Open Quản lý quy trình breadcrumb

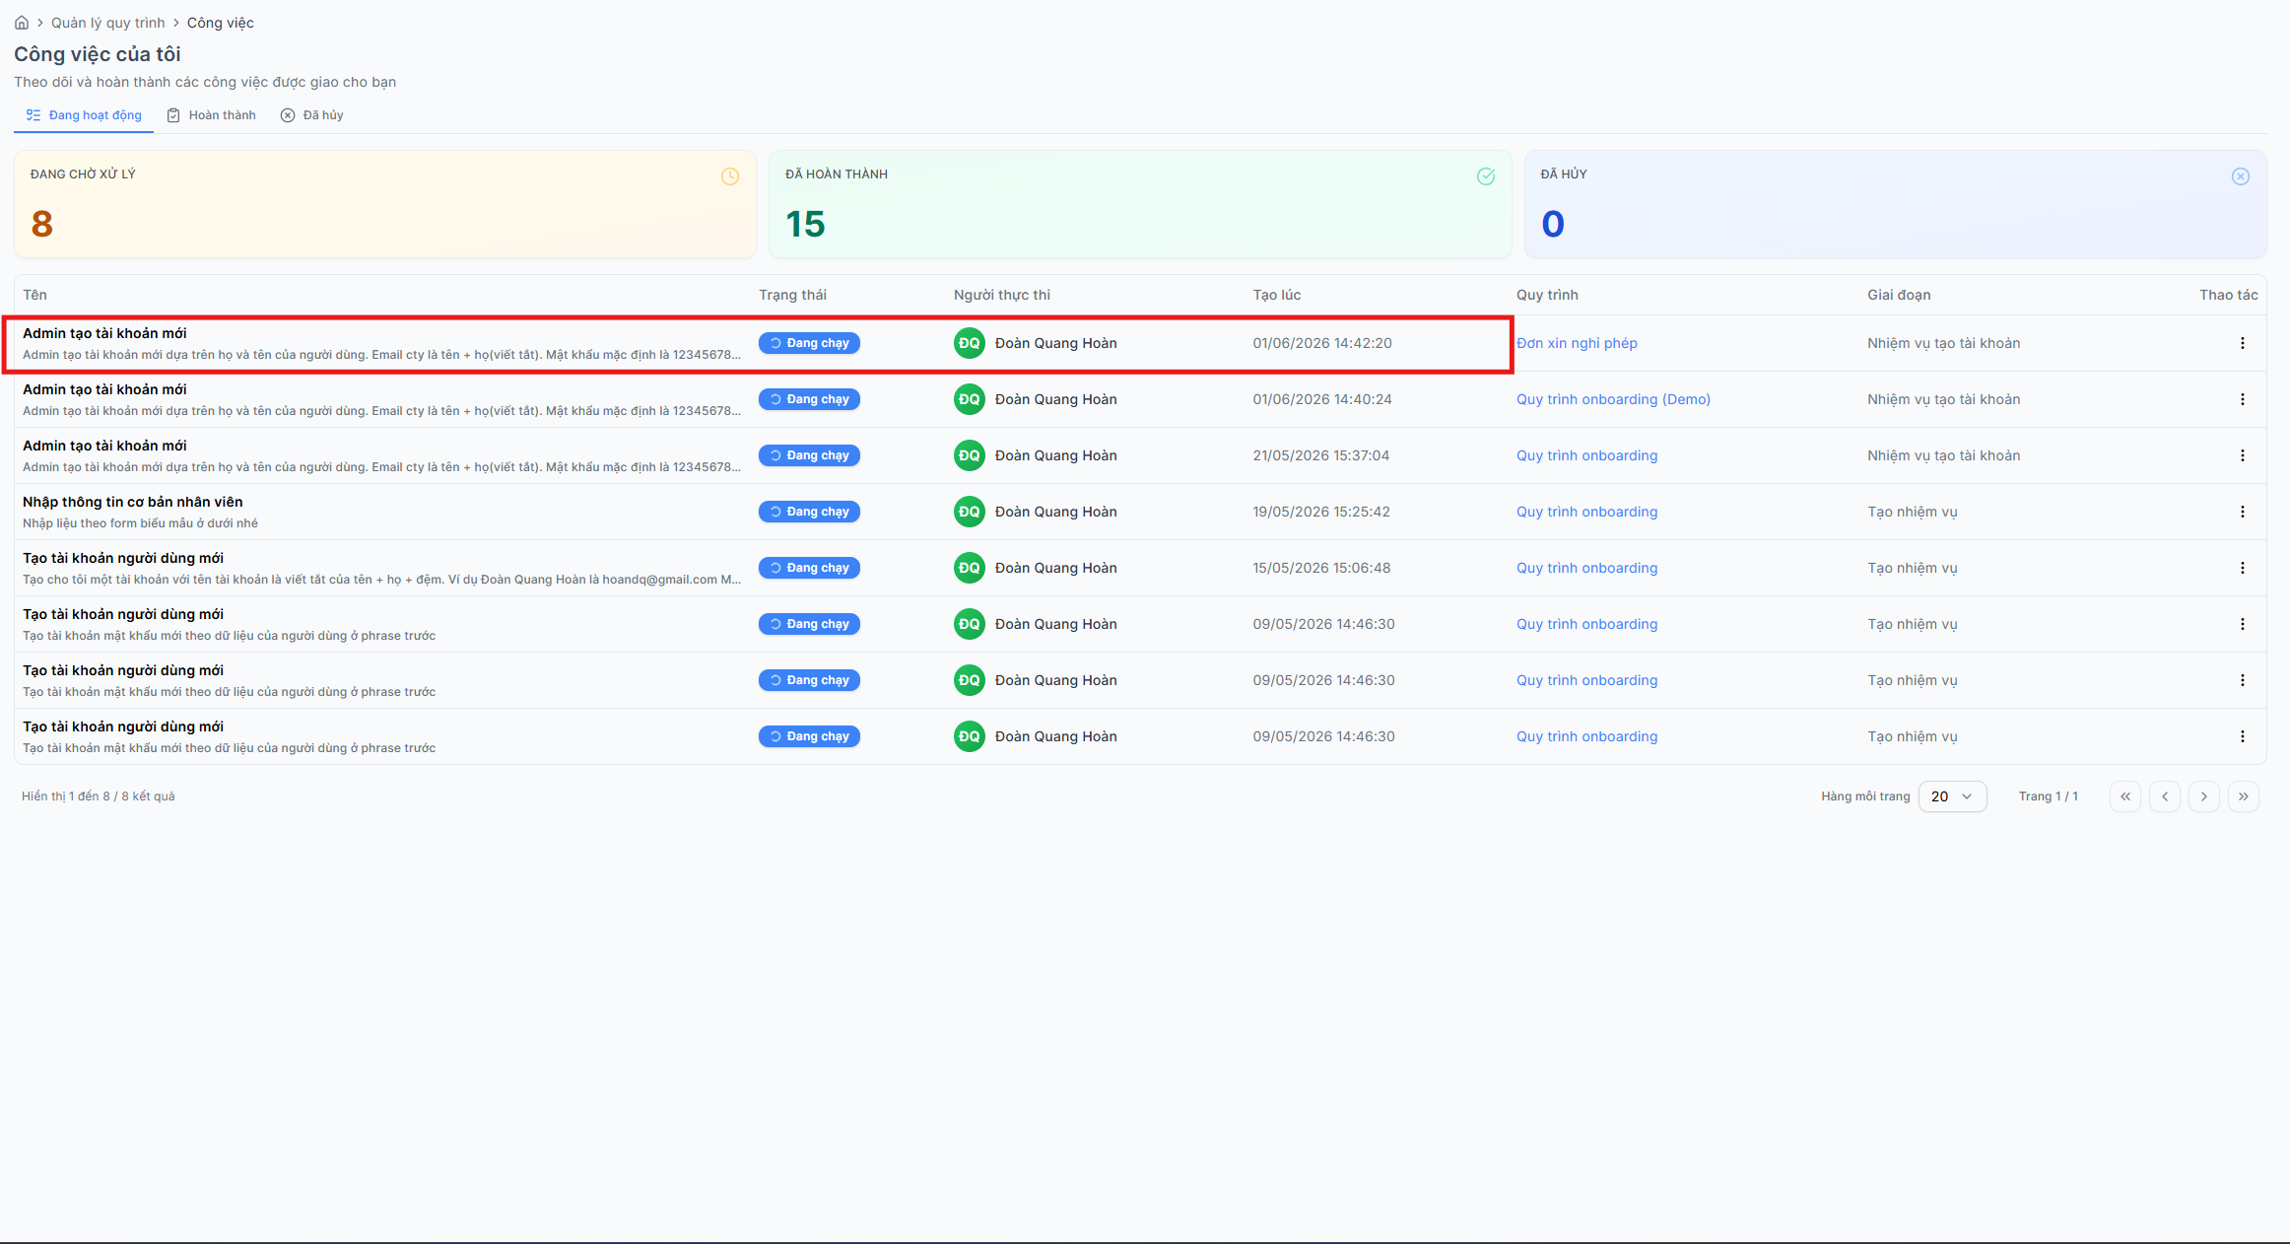(108, 23)
